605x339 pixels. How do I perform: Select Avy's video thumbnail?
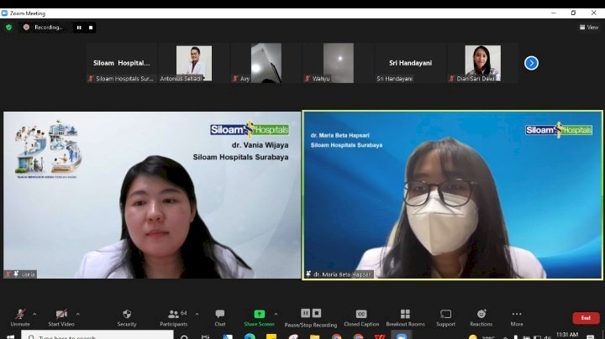pyautogui.click(x=266, y=63)
